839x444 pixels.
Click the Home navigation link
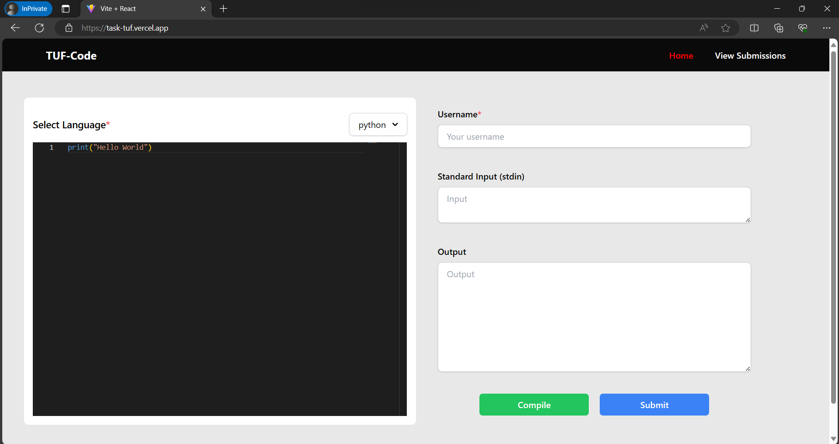click(681, 56)
